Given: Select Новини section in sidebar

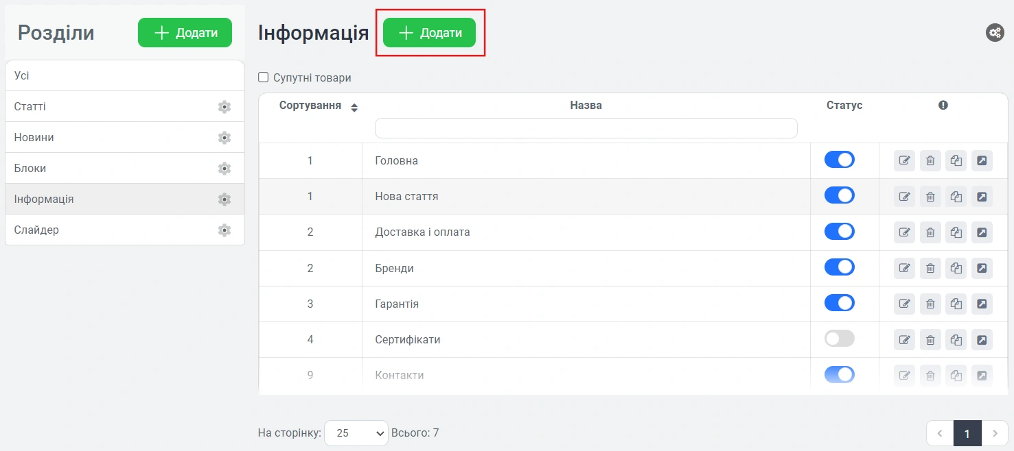Looking at the screenshot, I should (34, 138).
